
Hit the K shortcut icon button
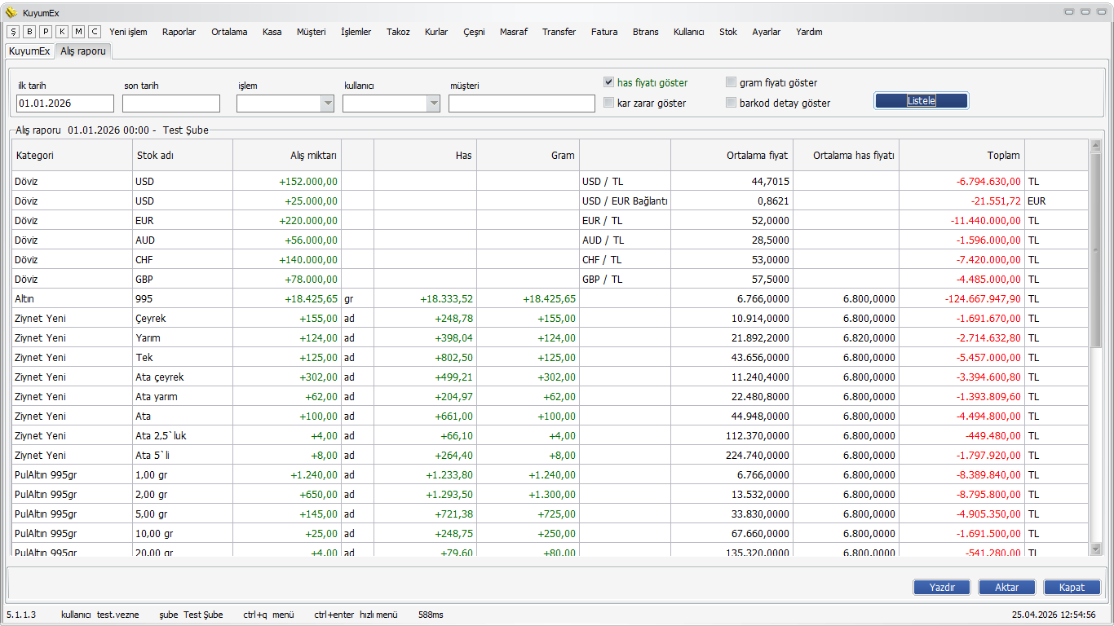pyautogui.click(x=62, y=32)
